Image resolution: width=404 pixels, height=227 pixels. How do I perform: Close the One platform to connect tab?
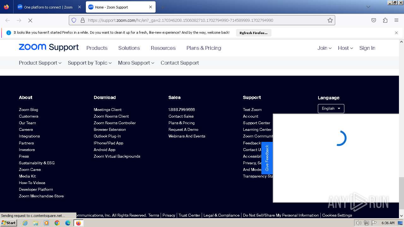click(x=79, y=7)
